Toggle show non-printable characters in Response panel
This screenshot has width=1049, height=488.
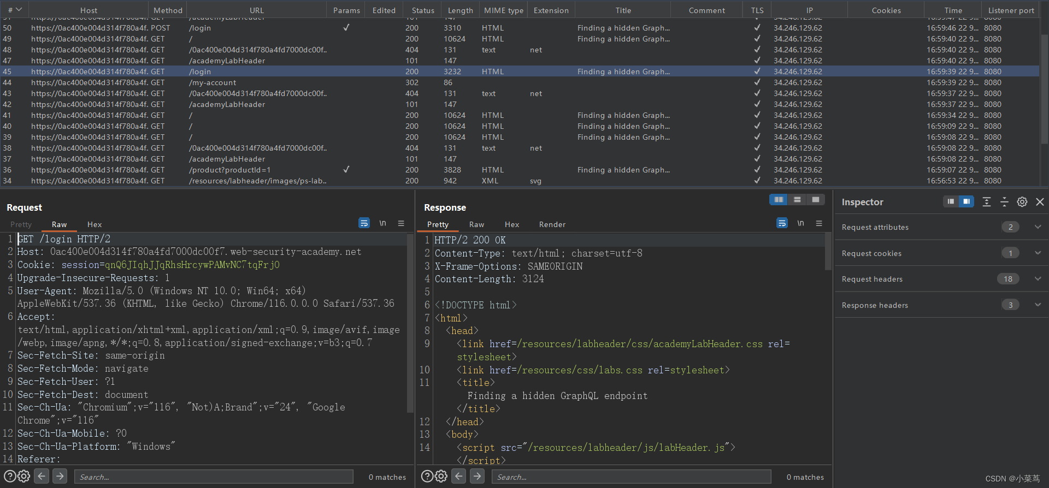pos(800,223)
